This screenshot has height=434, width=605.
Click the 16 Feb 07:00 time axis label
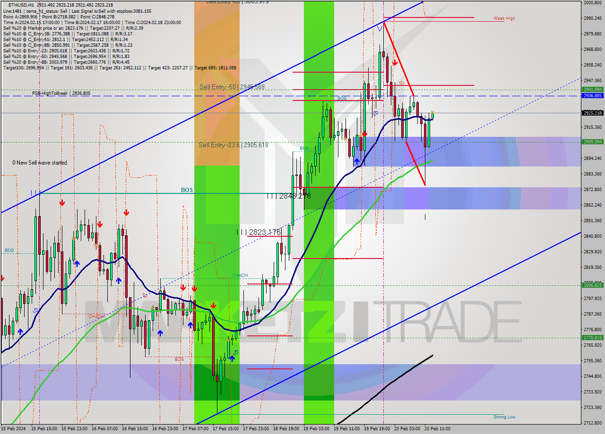coord(105,429)
